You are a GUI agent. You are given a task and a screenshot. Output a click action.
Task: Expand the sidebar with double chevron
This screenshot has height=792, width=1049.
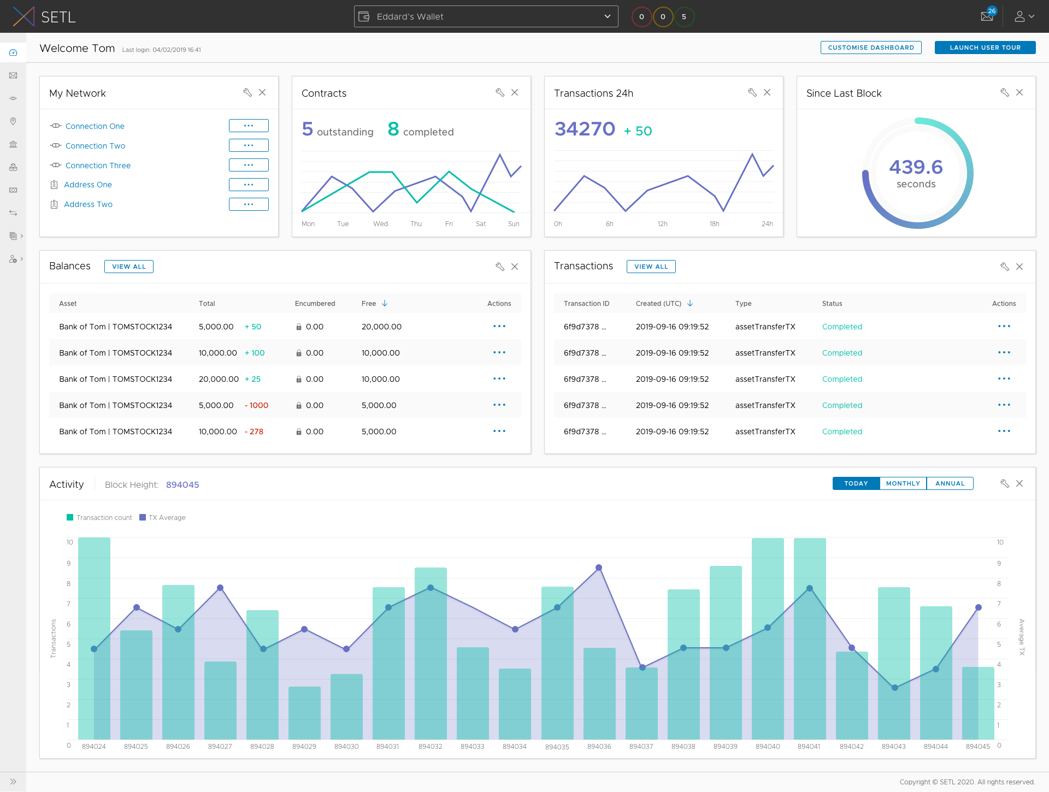[13, 782]
